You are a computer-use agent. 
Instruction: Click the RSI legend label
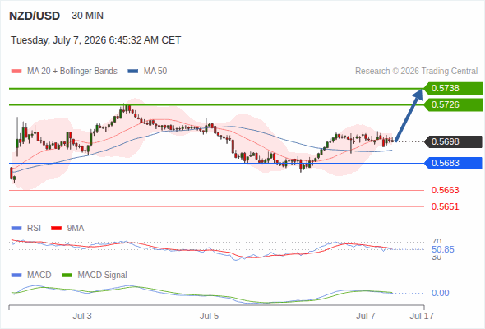[34, 229]
